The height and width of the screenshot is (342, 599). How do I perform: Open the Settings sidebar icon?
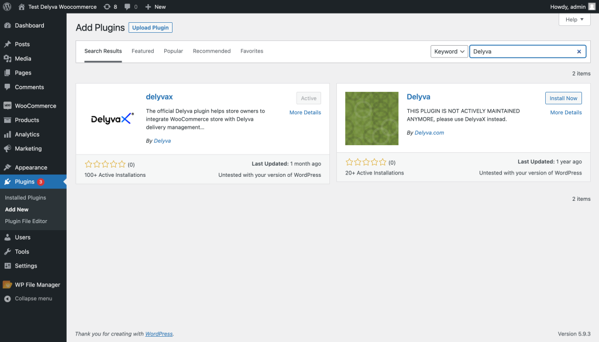point(7,265)
